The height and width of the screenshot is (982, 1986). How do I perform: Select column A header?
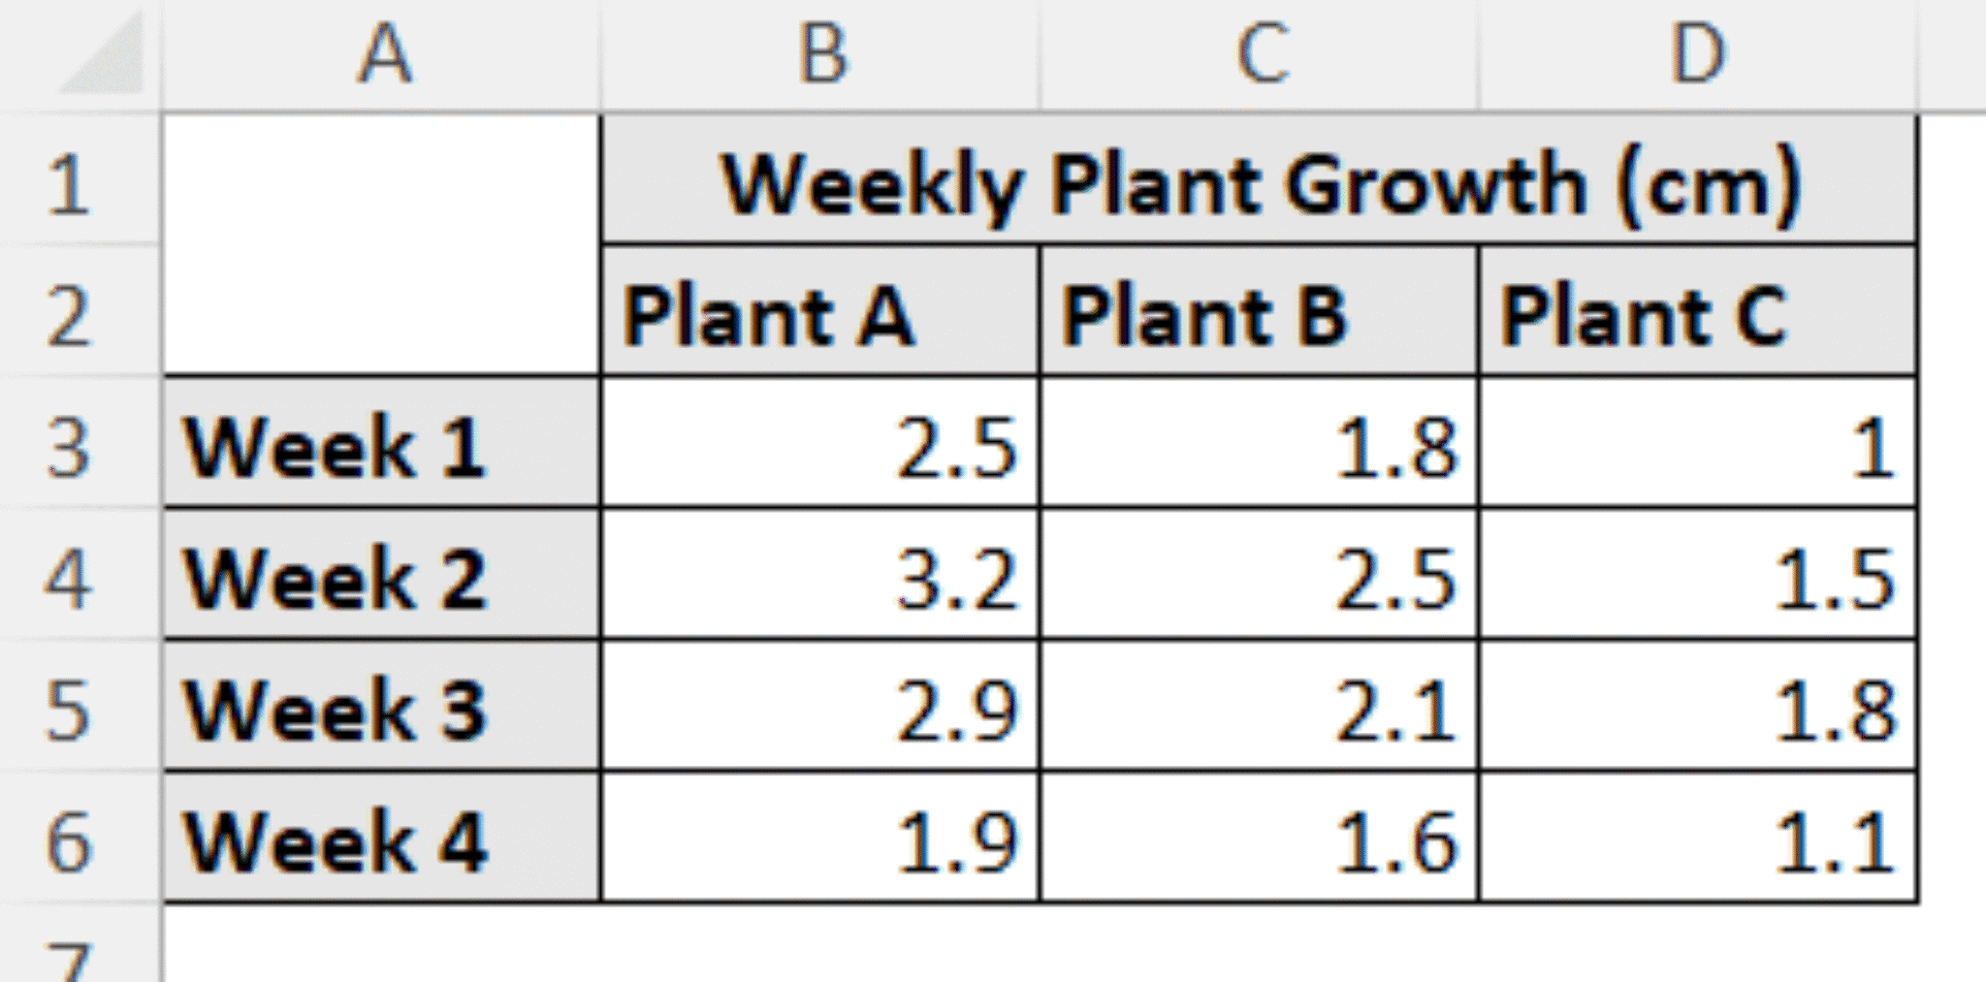[x=382, y=55]
